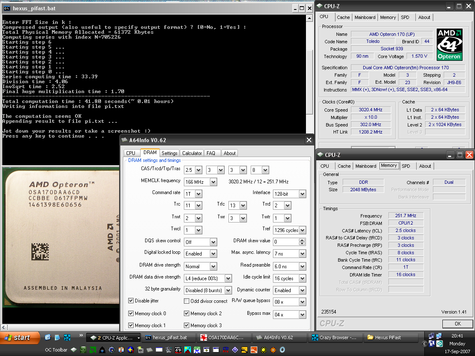Click the red mountain picture icon in OC Toolbar
The width and height of the screenshot is (475, 356).
coord(188,350)
